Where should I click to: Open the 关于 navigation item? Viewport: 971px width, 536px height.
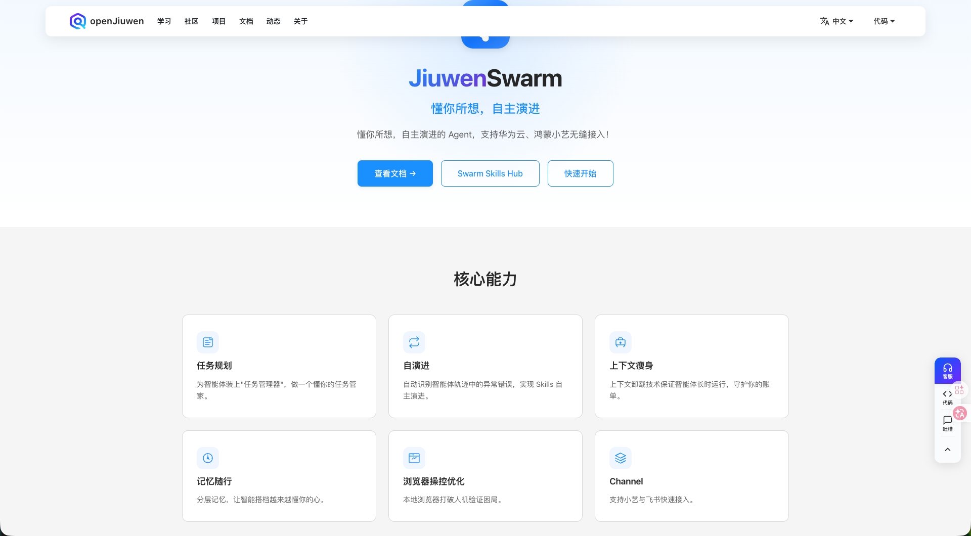point(300,21)
